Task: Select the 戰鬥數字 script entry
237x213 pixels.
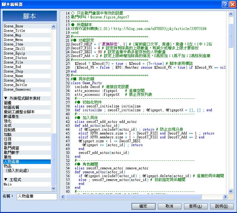Action: [27, 153]
